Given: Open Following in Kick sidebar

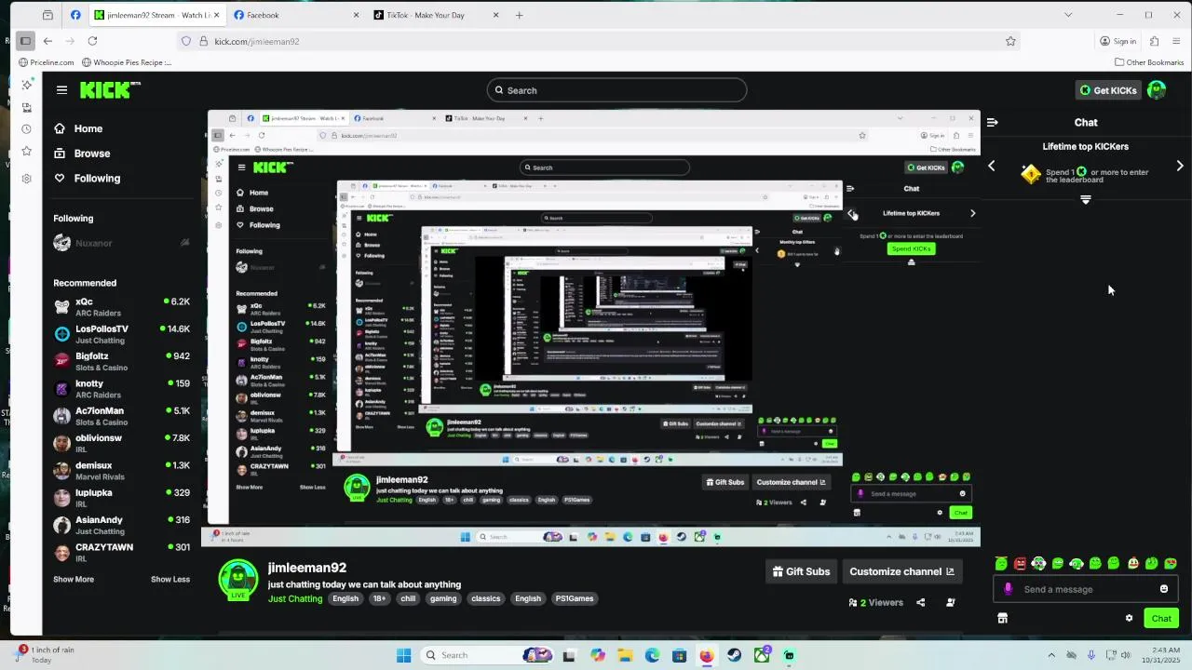Looking at the screenshot, I should tap(88, 179).
